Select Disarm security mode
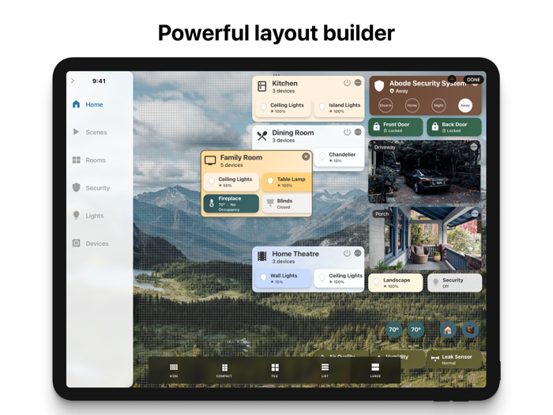Image resolution: width=553 pixels, height=415 pixels. click(x=386, y=105)
